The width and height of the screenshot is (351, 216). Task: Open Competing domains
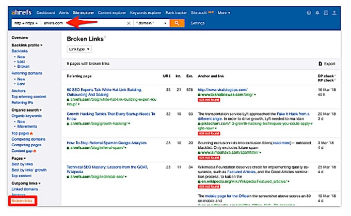[x=28, y=139]
